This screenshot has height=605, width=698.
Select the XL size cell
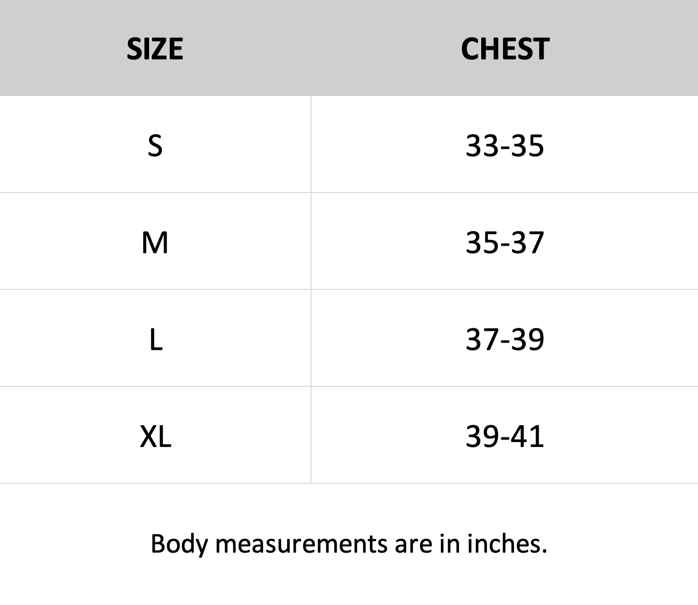click(x=156, y=436)
